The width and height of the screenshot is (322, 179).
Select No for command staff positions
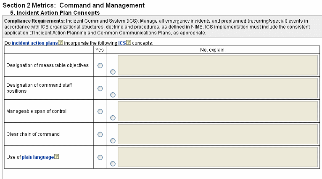click(113, 95)
